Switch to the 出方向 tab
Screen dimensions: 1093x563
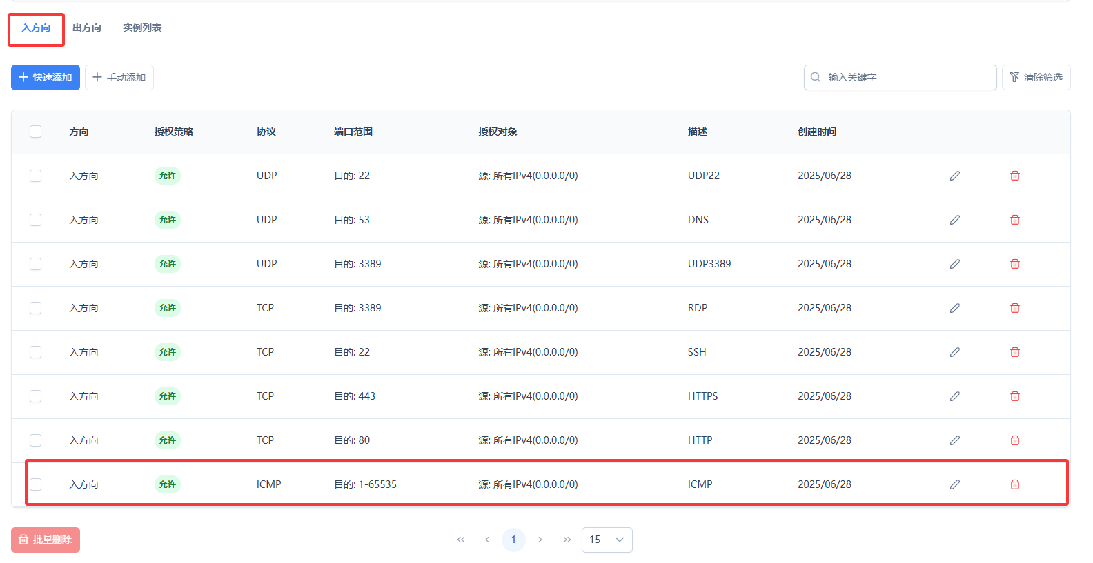[x=87, y=28]
